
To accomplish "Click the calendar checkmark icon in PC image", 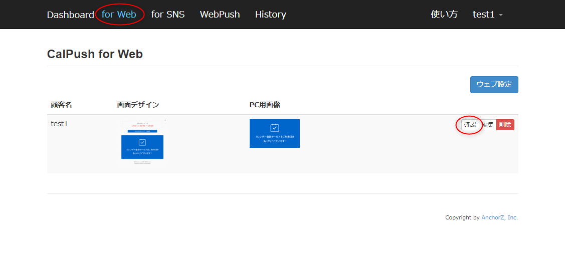I will tap(274, 128).
